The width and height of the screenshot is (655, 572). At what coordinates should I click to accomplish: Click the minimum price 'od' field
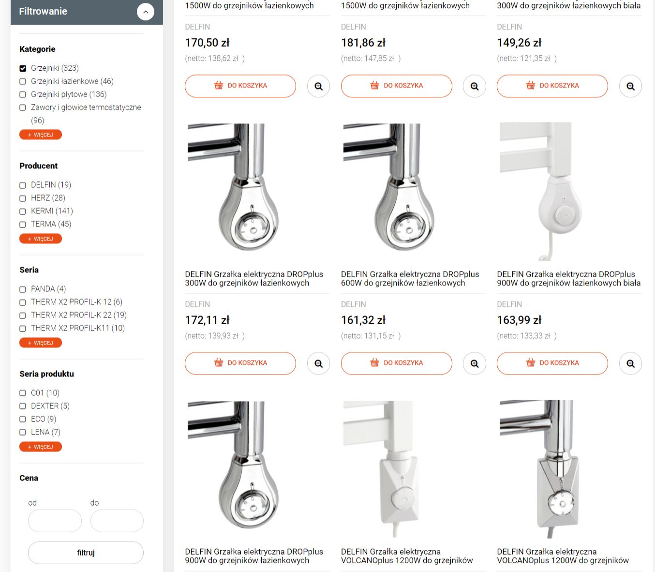tap(55, 521)
